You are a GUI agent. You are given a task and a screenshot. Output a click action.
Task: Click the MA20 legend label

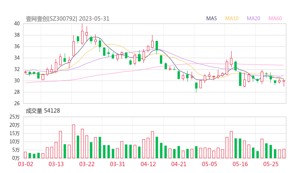coord(254,18)
